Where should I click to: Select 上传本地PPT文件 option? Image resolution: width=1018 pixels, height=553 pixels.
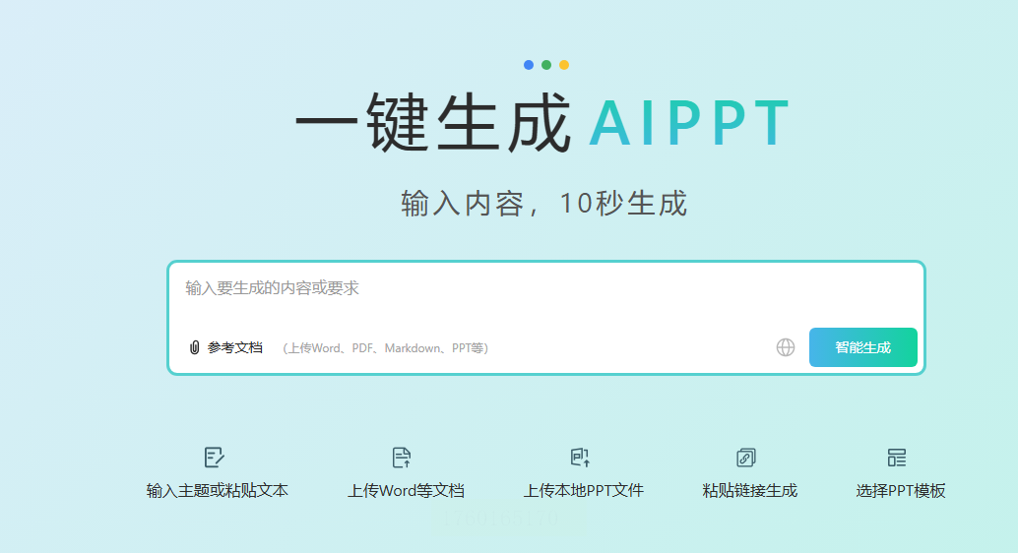click(x=584, y=491)
